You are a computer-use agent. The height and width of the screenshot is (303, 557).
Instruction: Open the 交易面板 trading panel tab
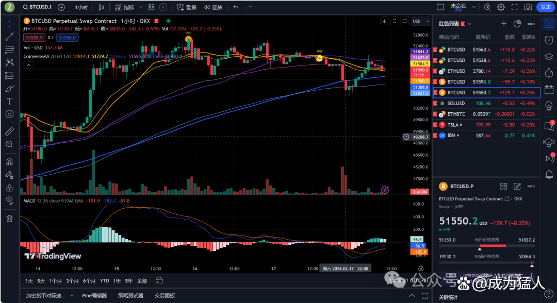click(165, 296)
